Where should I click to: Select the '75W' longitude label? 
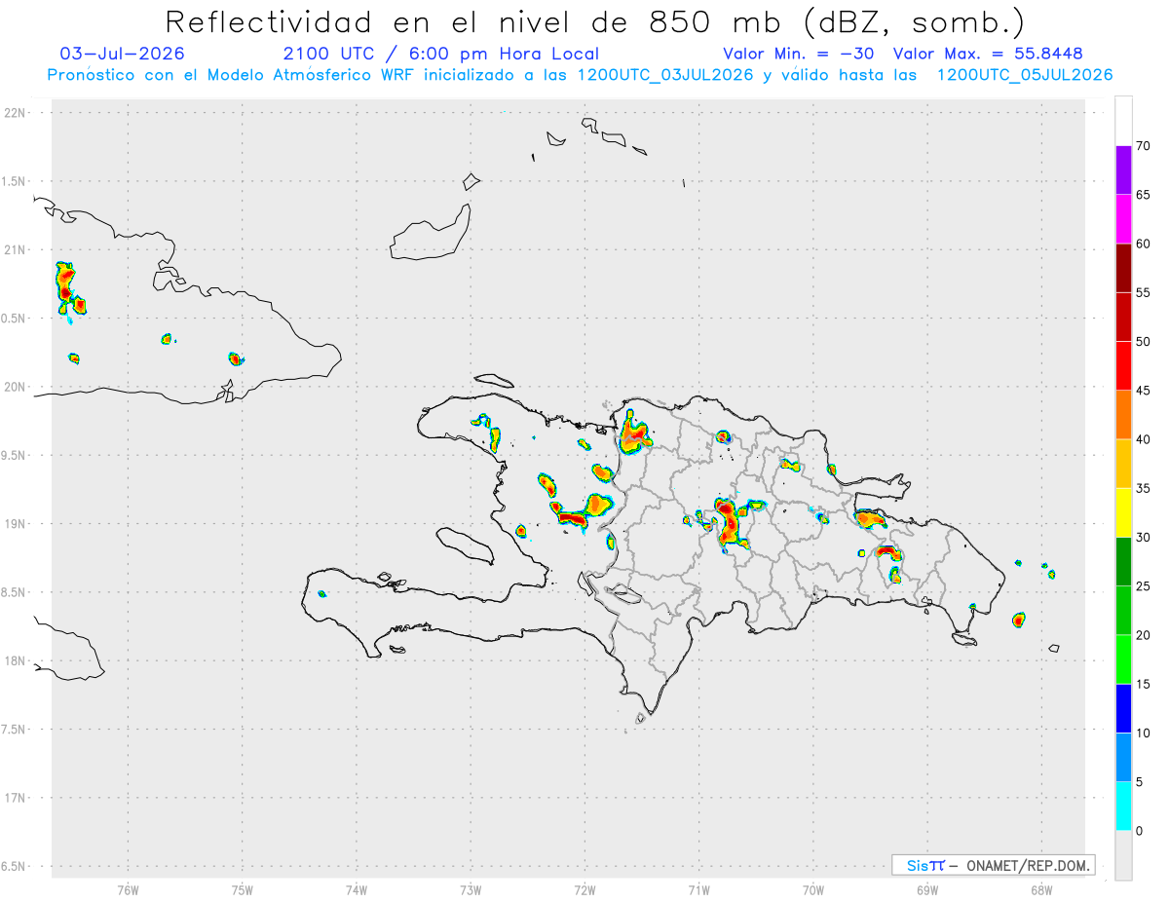[243, 889]
